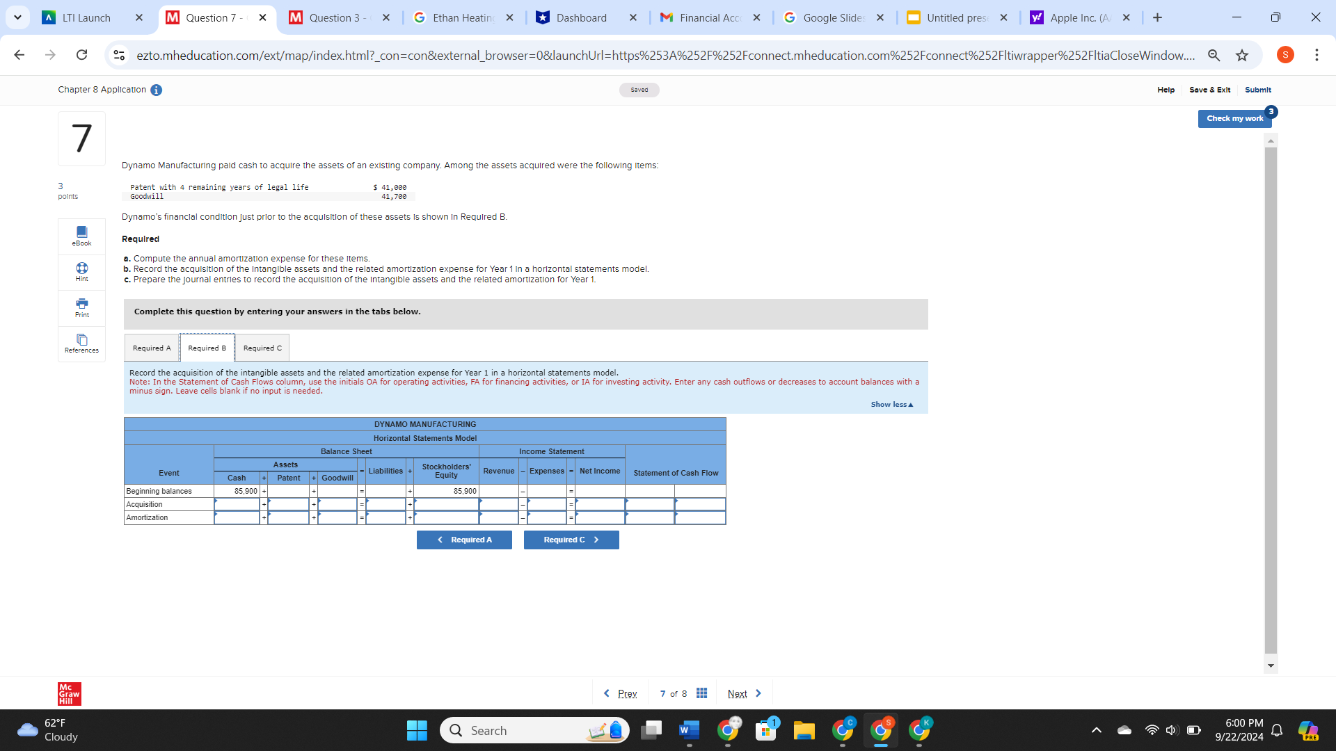
Task: Click Check my work
Action: pos(1234,118)
